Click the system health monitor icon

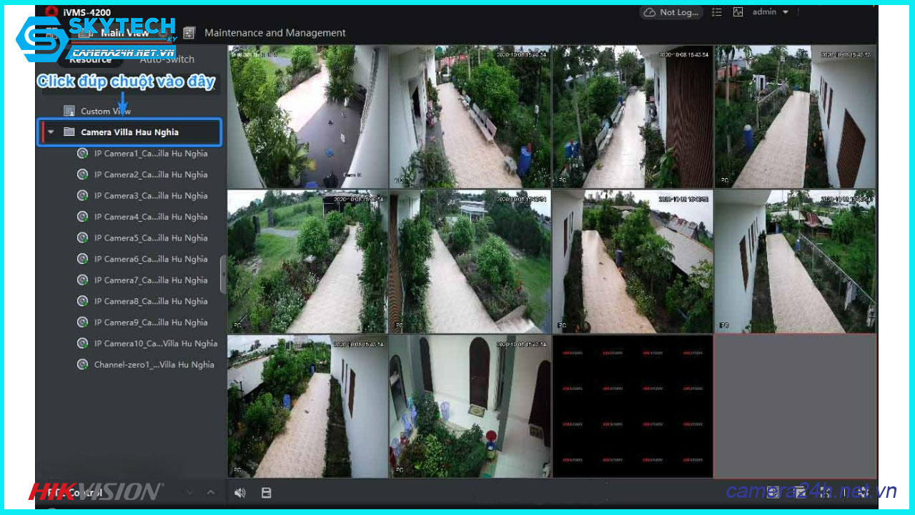(x=738, y=12)
